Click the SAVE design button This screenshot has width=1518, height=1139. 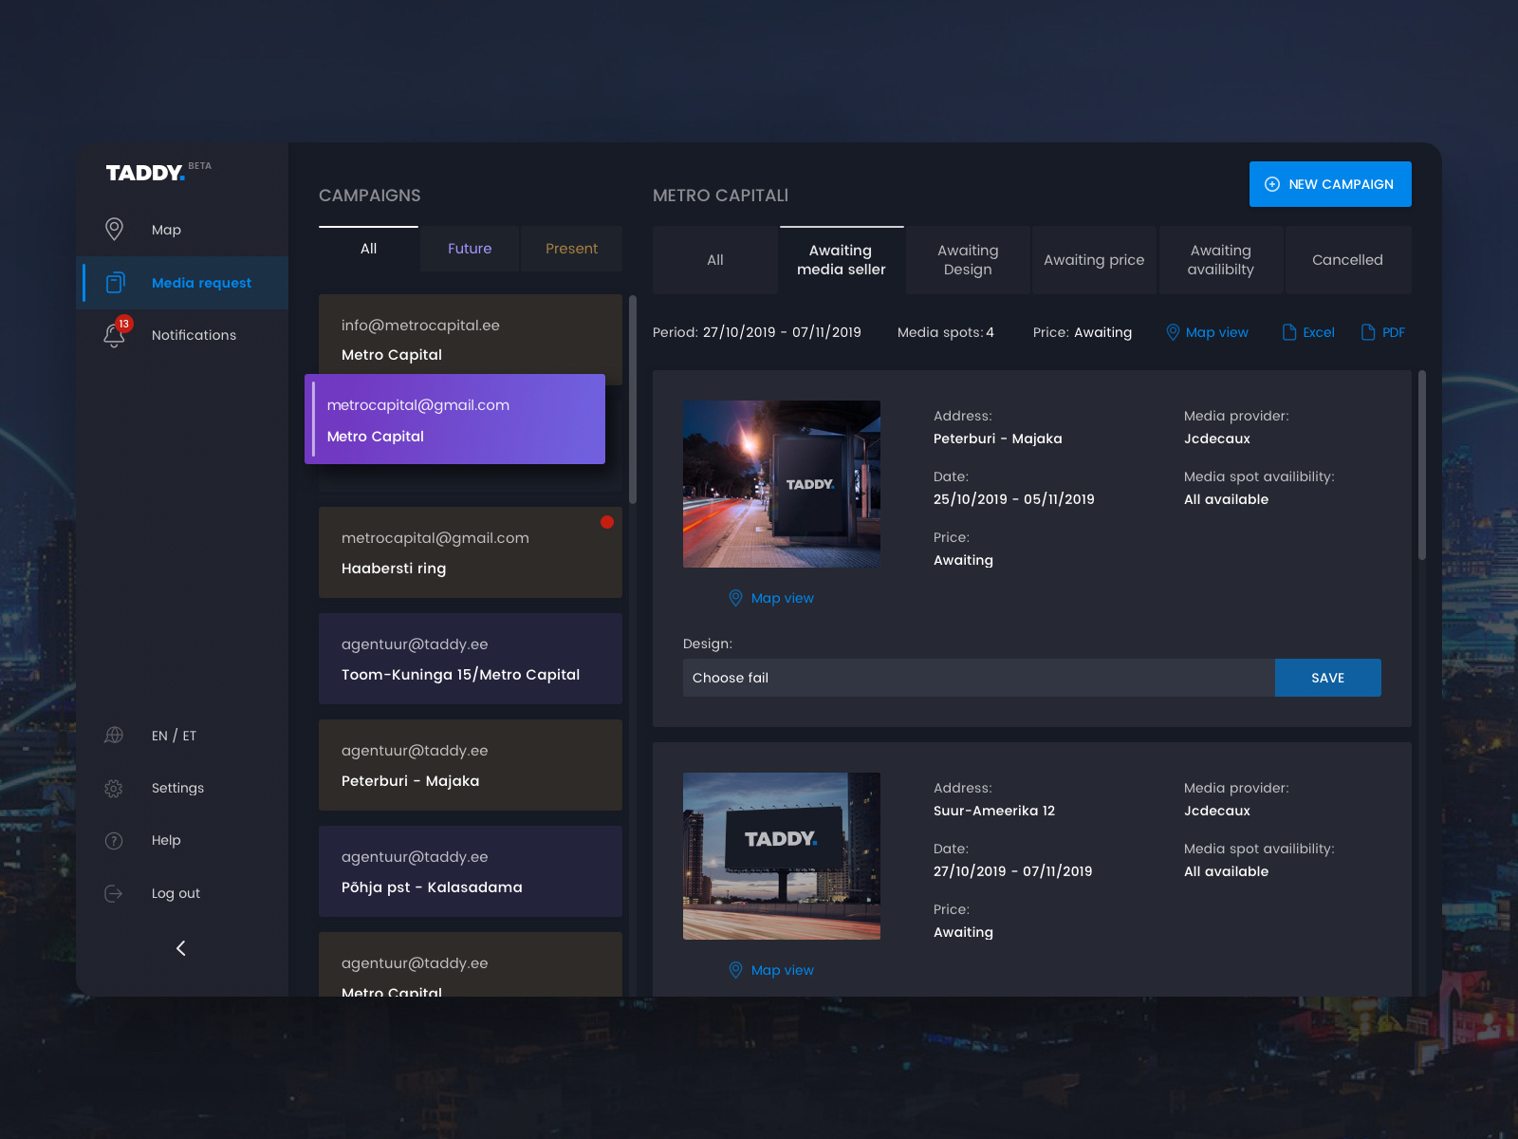click(1328, 678)
